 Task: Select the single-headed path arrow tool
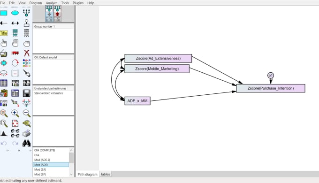[4, 23]
